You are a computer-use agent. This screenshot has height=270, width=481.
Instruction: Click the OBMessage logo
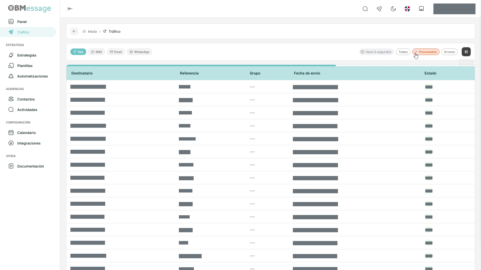30,8
